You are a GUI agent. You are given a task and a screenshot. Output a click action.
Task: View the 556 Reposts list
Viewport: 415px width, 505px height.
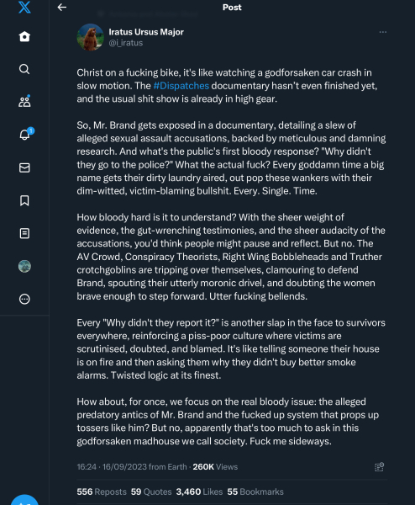click(x=102, y=492)
